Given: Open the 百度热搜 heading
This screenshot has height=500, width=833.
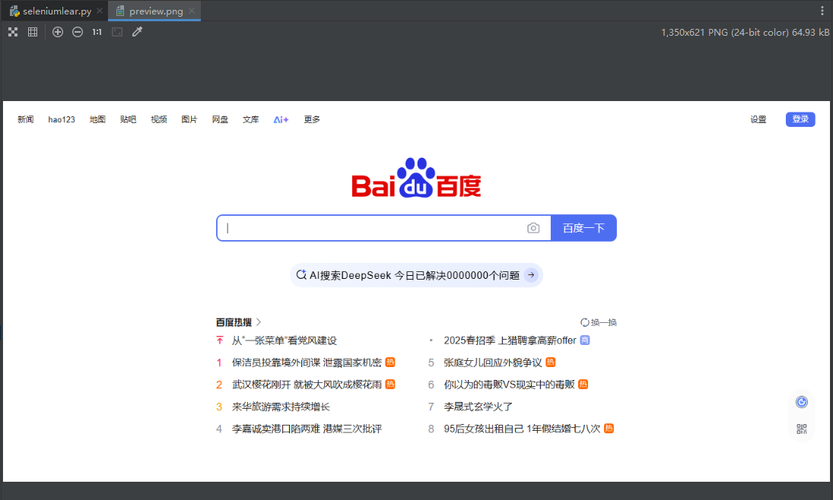Looking at the screenshot, I should 234,322.
